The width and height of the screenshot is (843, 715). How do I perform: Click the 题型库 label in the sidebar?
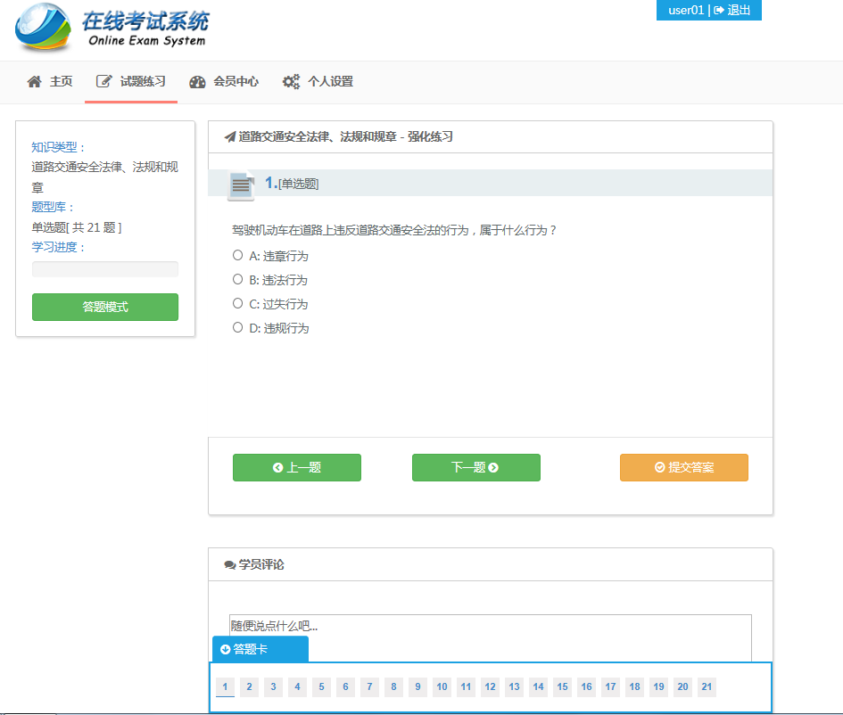click(x=52, y=207)
